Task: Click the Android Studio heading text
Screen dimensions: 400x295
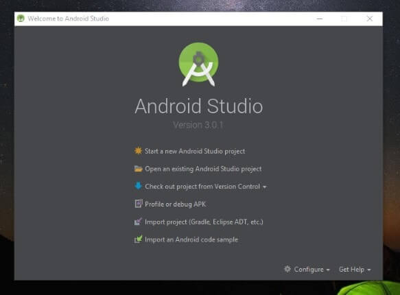Action: pyautogui.click(x=199, y=106)
